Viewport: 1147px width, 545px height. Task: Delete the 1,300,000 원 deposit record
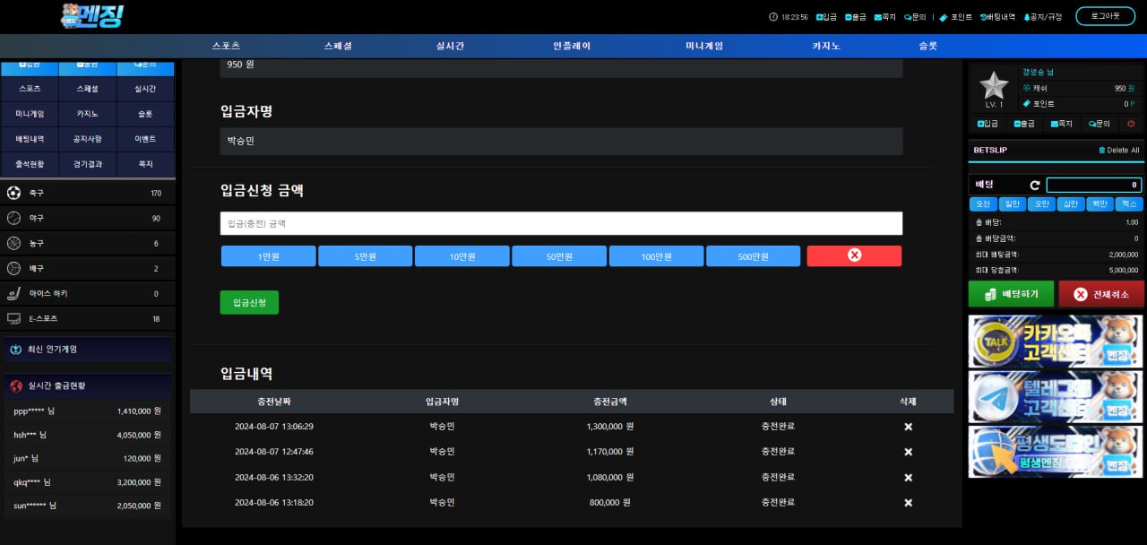pos(908,427)
